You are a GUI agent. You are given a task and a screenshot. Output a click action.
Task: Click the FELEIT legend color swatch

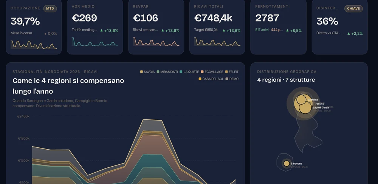(x=226, y=72)
